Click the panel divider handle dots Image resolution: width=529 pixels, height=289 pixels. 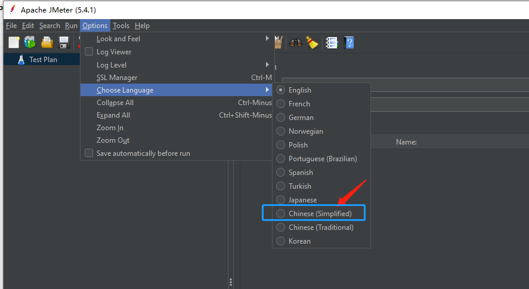231,282
